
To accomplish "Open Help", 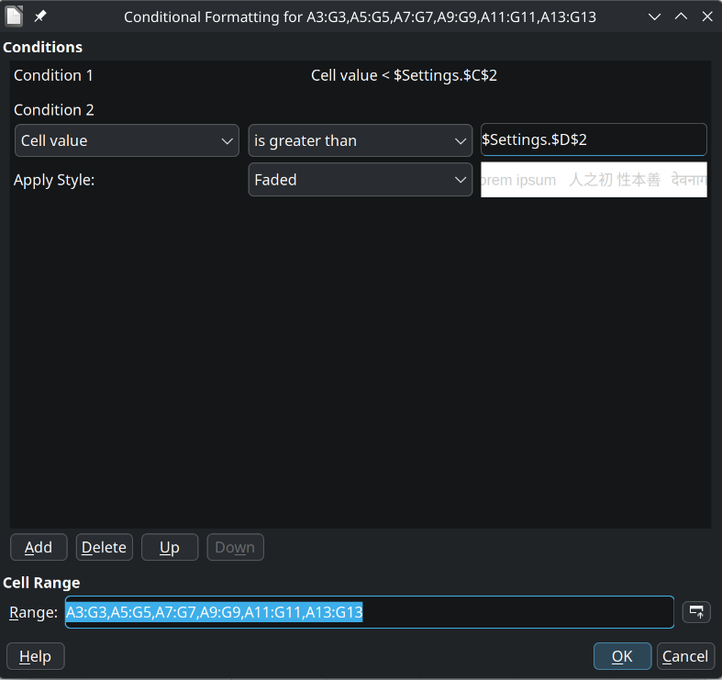I will (36, 656).
